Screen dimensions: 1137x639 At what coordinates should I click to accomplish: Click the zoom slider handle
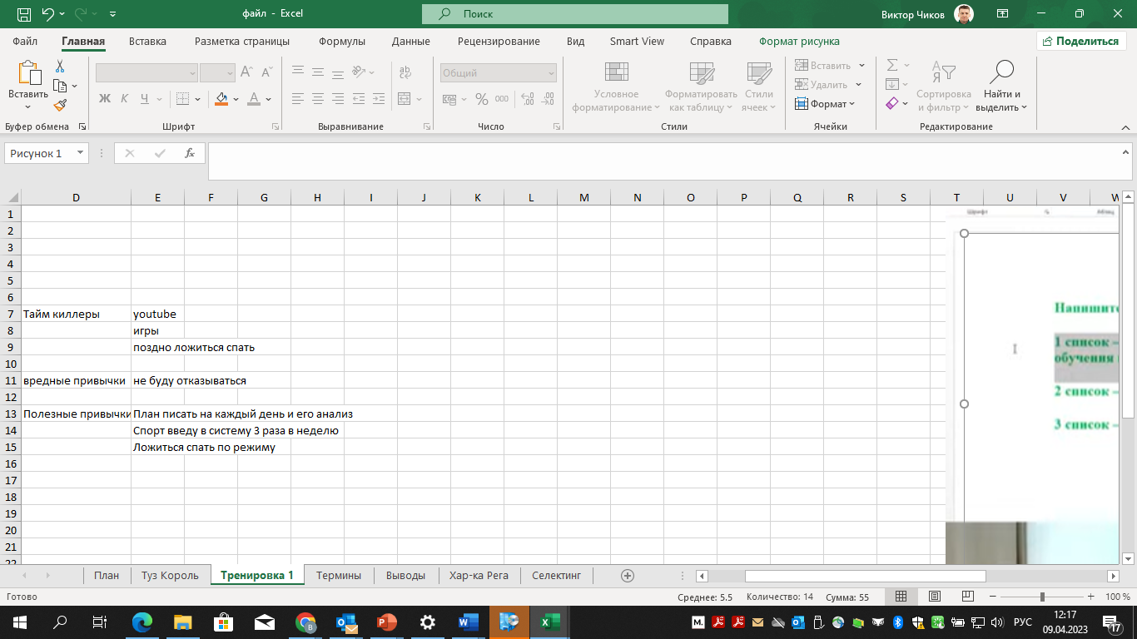click(x=1042, y=597)
